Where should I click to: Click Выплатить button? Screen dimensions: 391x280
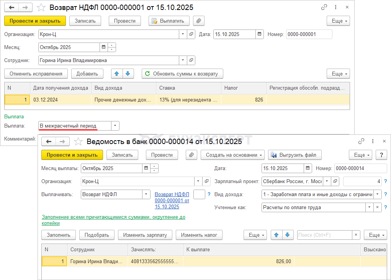[x=169, y=21]
